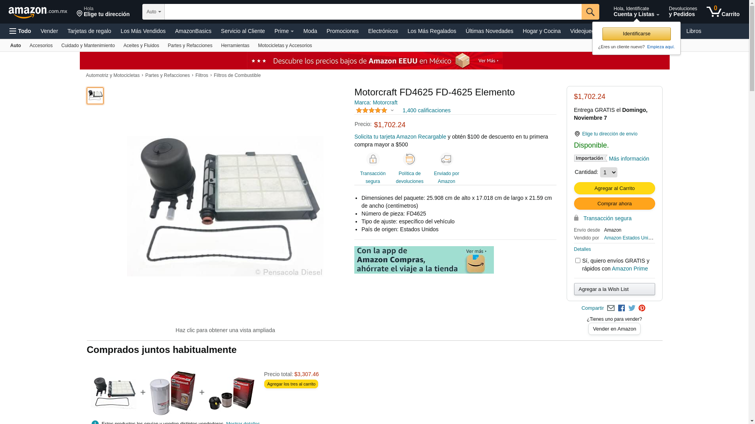
Task: Open the Cantidad quantity selector
Action: pyautogui.click(x=608, y=172)
